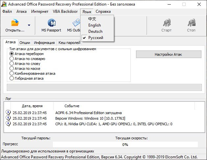Switch to the Опции tab
207x160 pixels.
click(25, 43)
